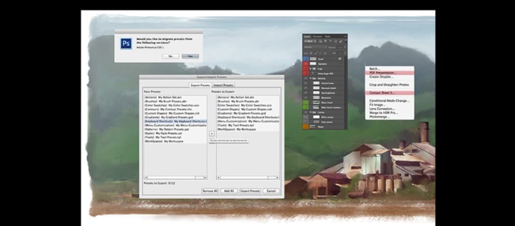Click the Photoshop Ps icon in the migrate dialog
This screenshot has width=515, height=226.
pos(126,44)
